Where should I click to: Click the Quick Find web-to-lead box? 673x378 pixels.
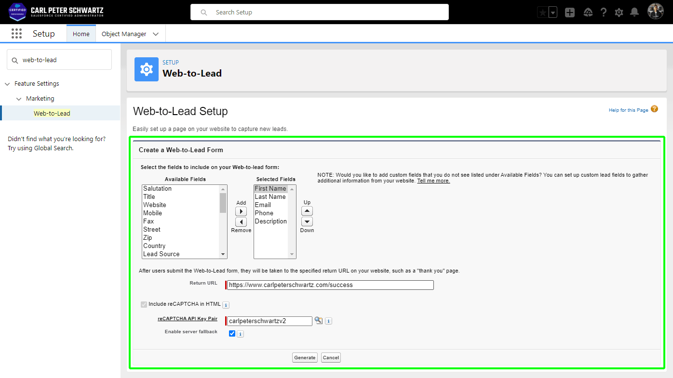(59, 60)
